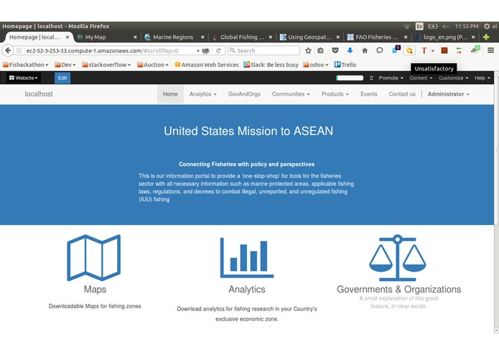Open the battery status indicator
This screenshot has width=499, height=355.
coord(432,26)
